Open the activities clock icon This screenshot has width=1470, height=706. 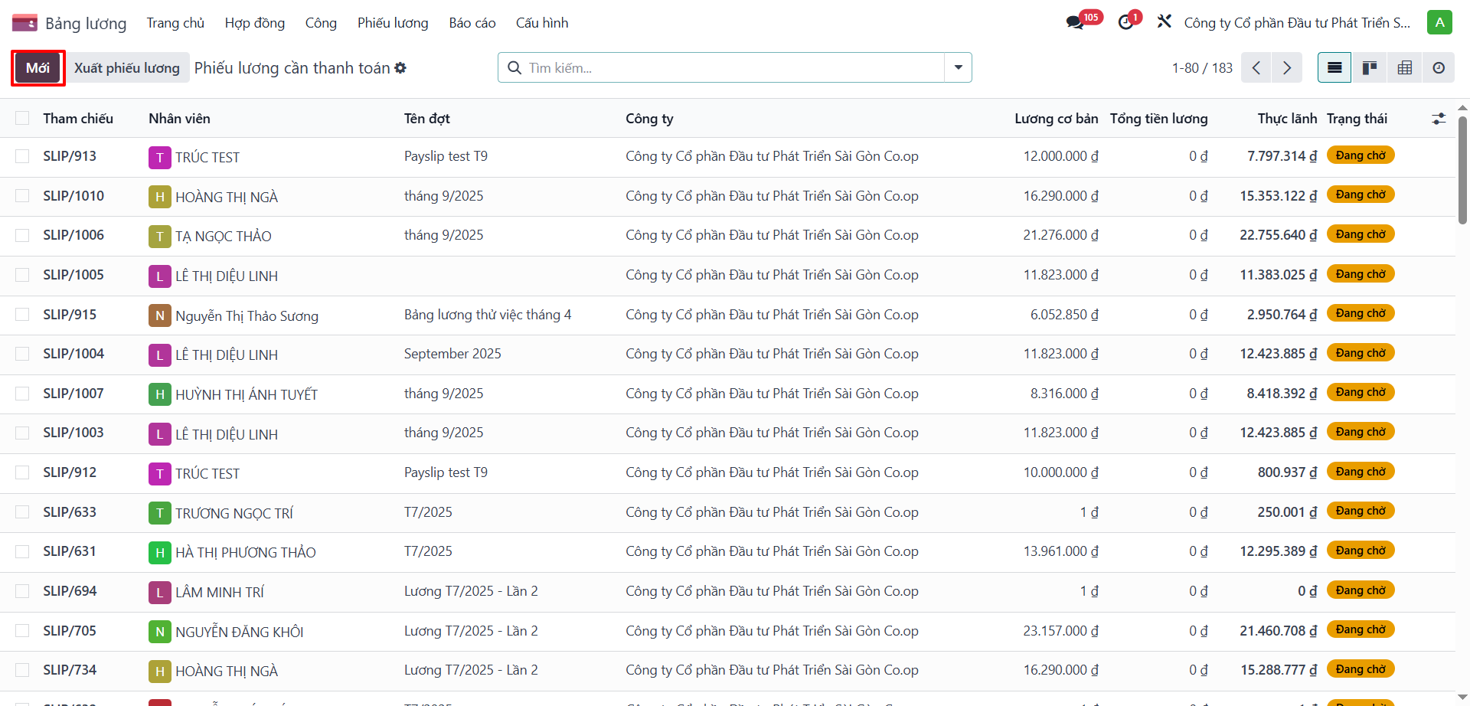coord(1125,22)
